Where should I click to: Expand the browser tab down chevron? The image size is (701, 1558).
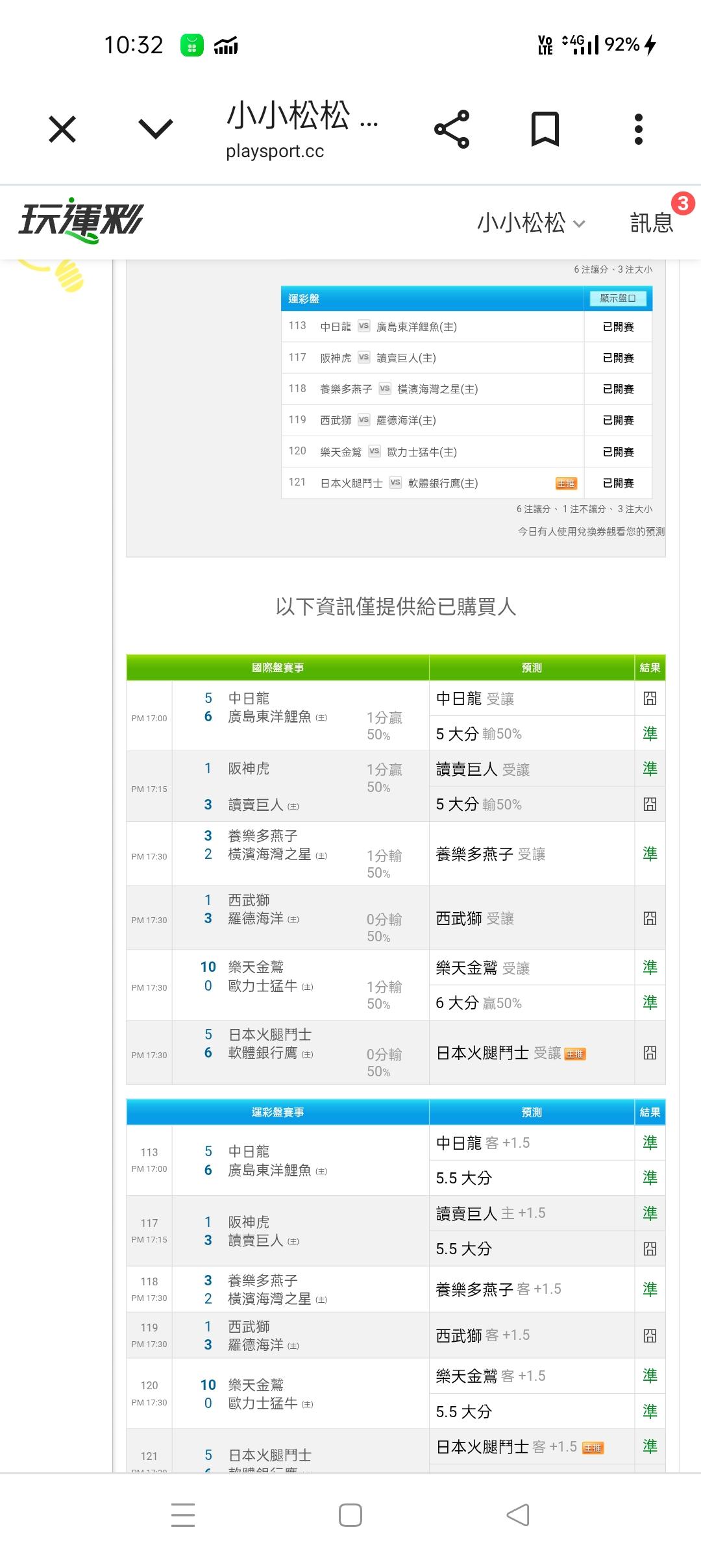[156, 129]
